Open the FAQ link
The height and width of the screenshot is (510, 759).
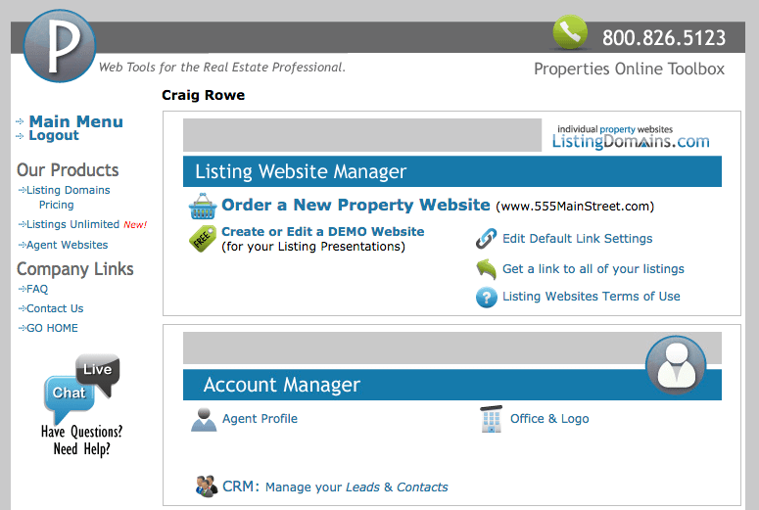pyautogui.click(x=37, y=289)
